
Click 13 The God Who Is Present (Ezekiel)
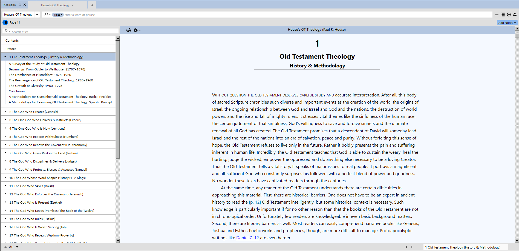36,202
